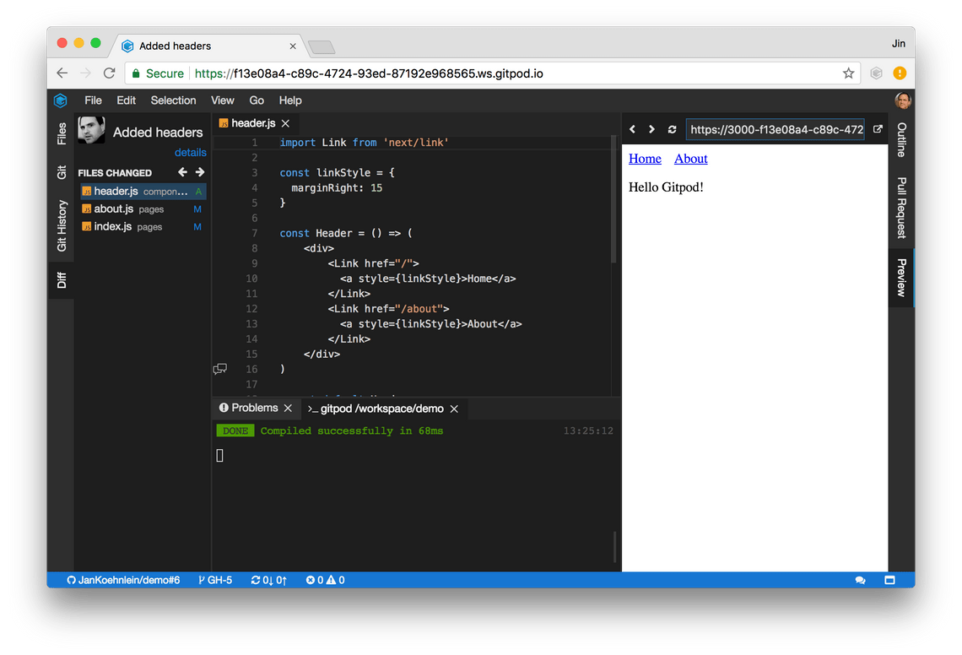
Task: Open the Help menu
Action: click(290, 100)
